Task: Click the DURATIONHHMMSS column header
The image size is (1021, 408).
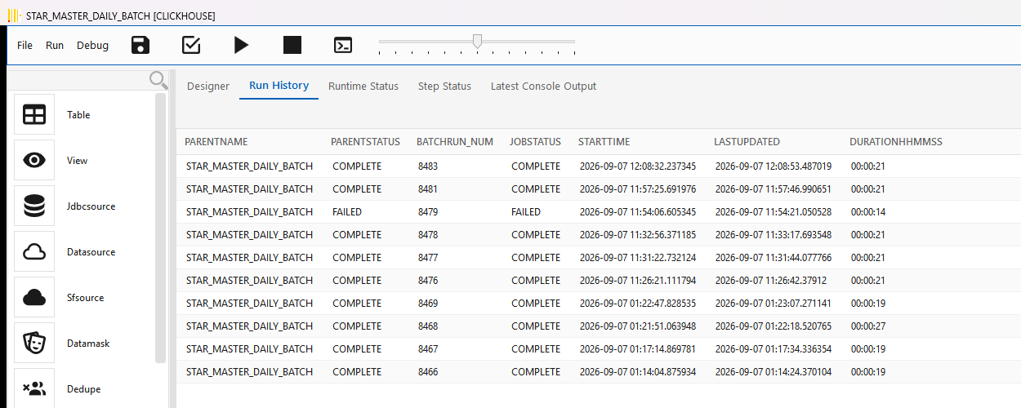Action: (x=896, y=142)
